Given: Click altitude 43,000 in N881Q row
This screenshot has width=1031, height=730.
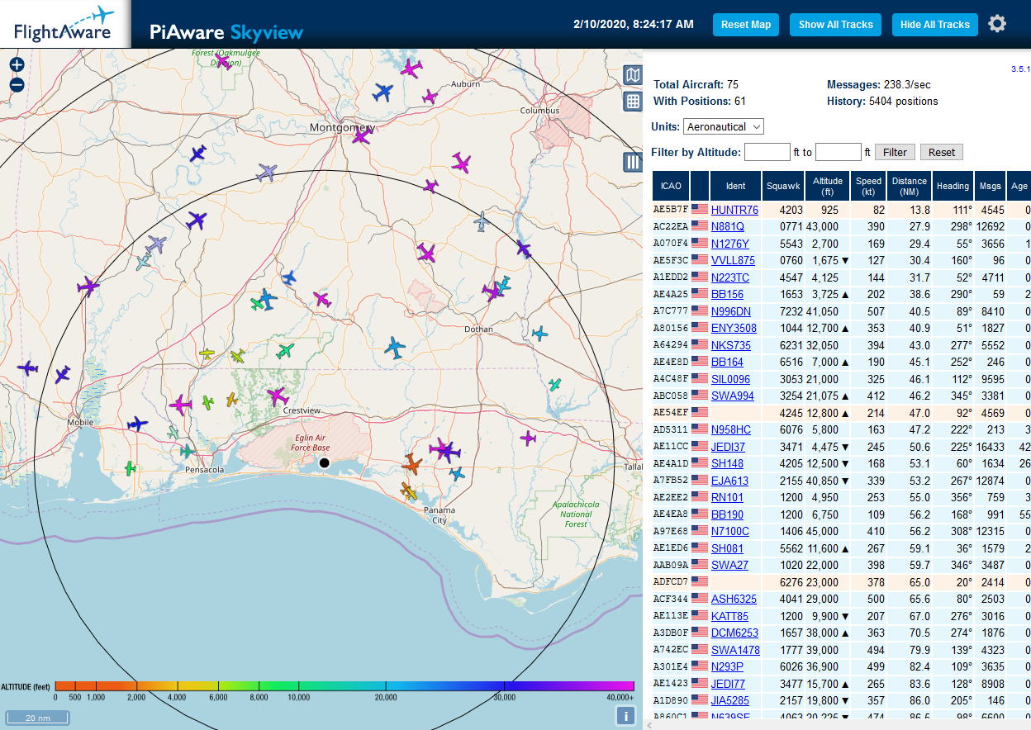Looking at the screenshot, I should click(822, 226).
